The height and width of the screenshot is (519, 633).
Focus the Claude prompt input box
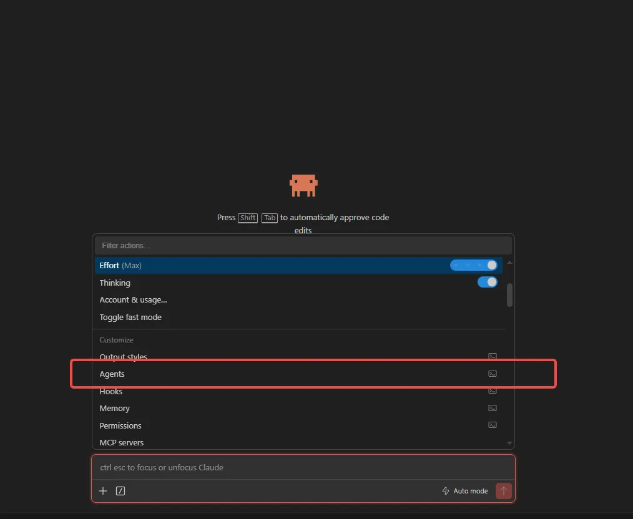point(303,467)
